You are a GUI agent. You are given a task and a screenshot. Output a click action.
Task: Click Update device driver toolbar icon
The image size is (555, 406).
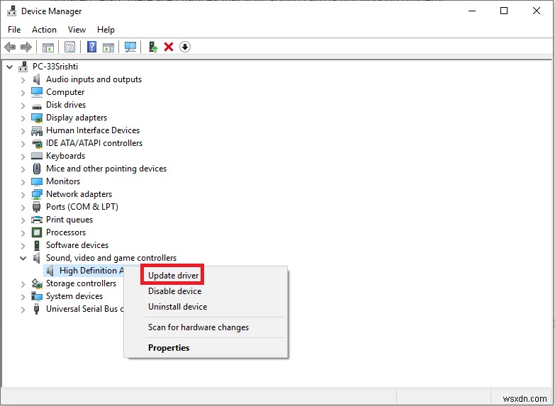(x=153, y=47)
